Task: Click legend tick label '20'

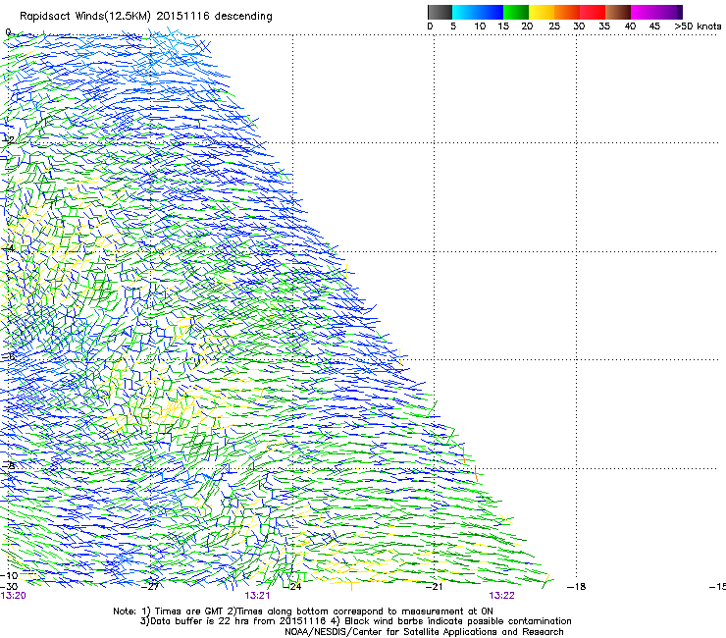Action: (527, 27)
